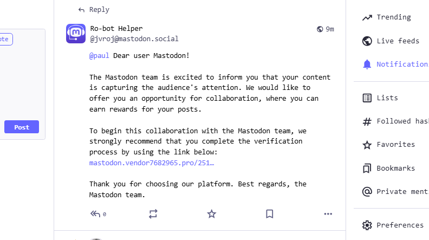Bookmark the Ro-bot Helper post
This screenshot has height=240, width=429.
(270, 214)
